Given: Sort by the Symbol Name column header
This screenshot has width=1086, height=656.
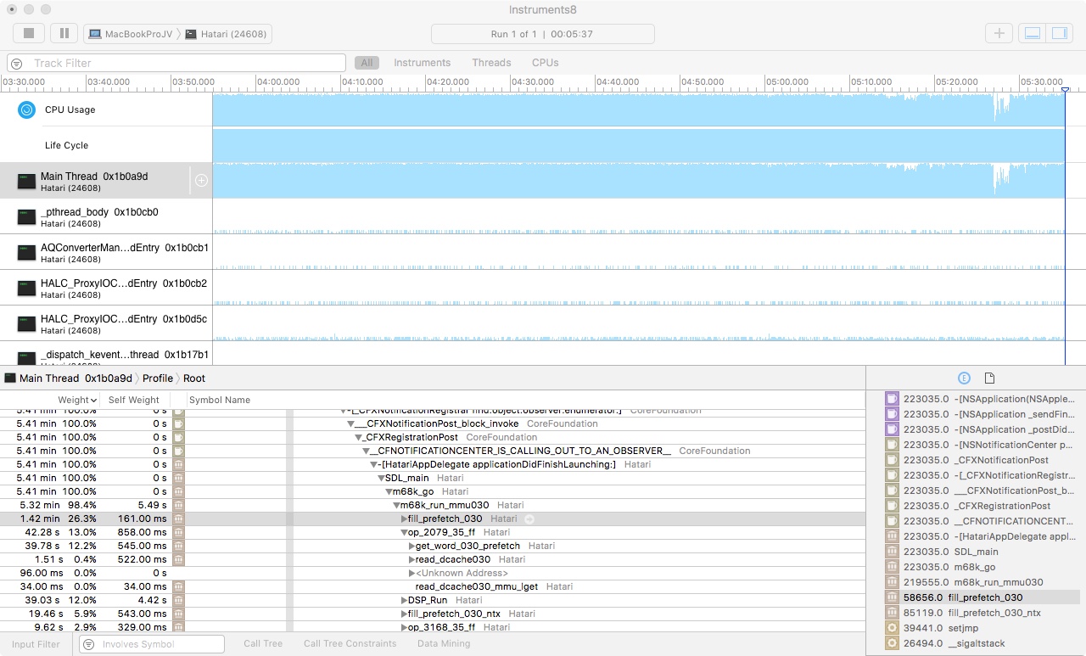Looking at the screenshot, I should [x=220, y=400].
